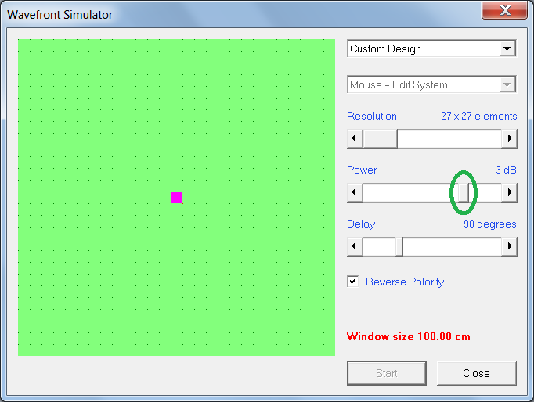This screenshot has height=402, width=534.
Task: Click the '27 x 27 elements' value
Action: [x=479, y=116]
